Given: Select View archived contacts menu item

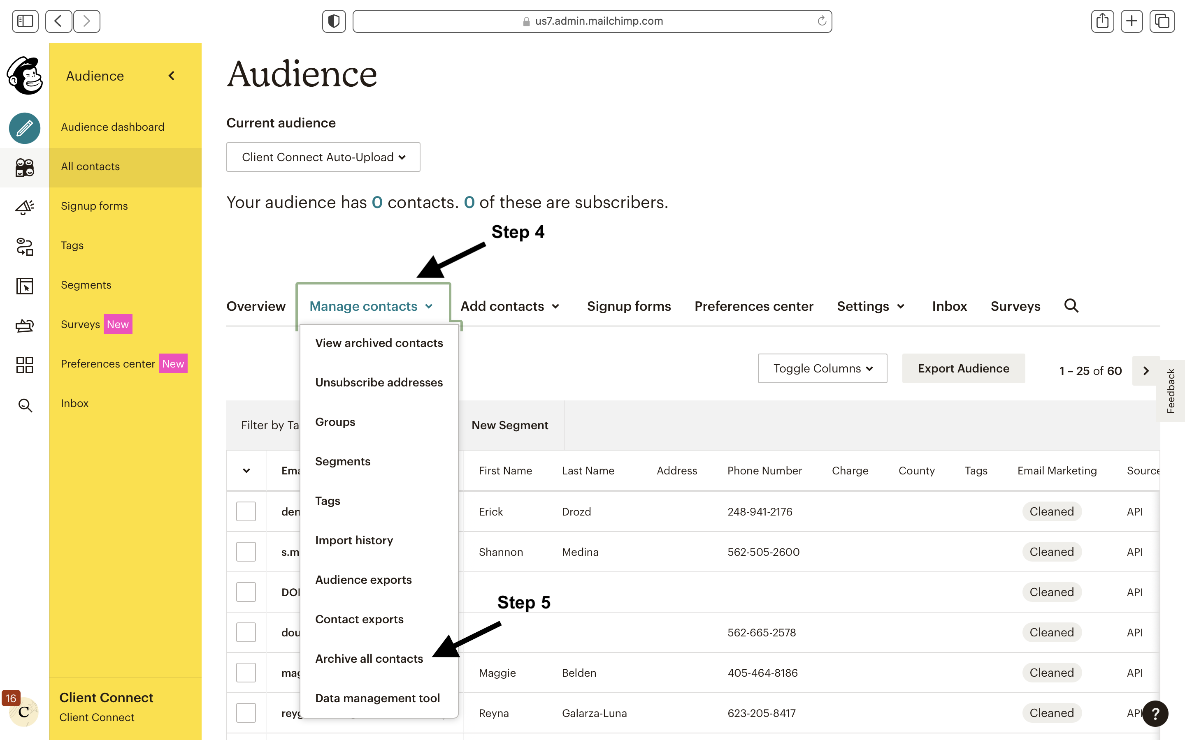Looking at the screenshot, I should coord(379,342).
